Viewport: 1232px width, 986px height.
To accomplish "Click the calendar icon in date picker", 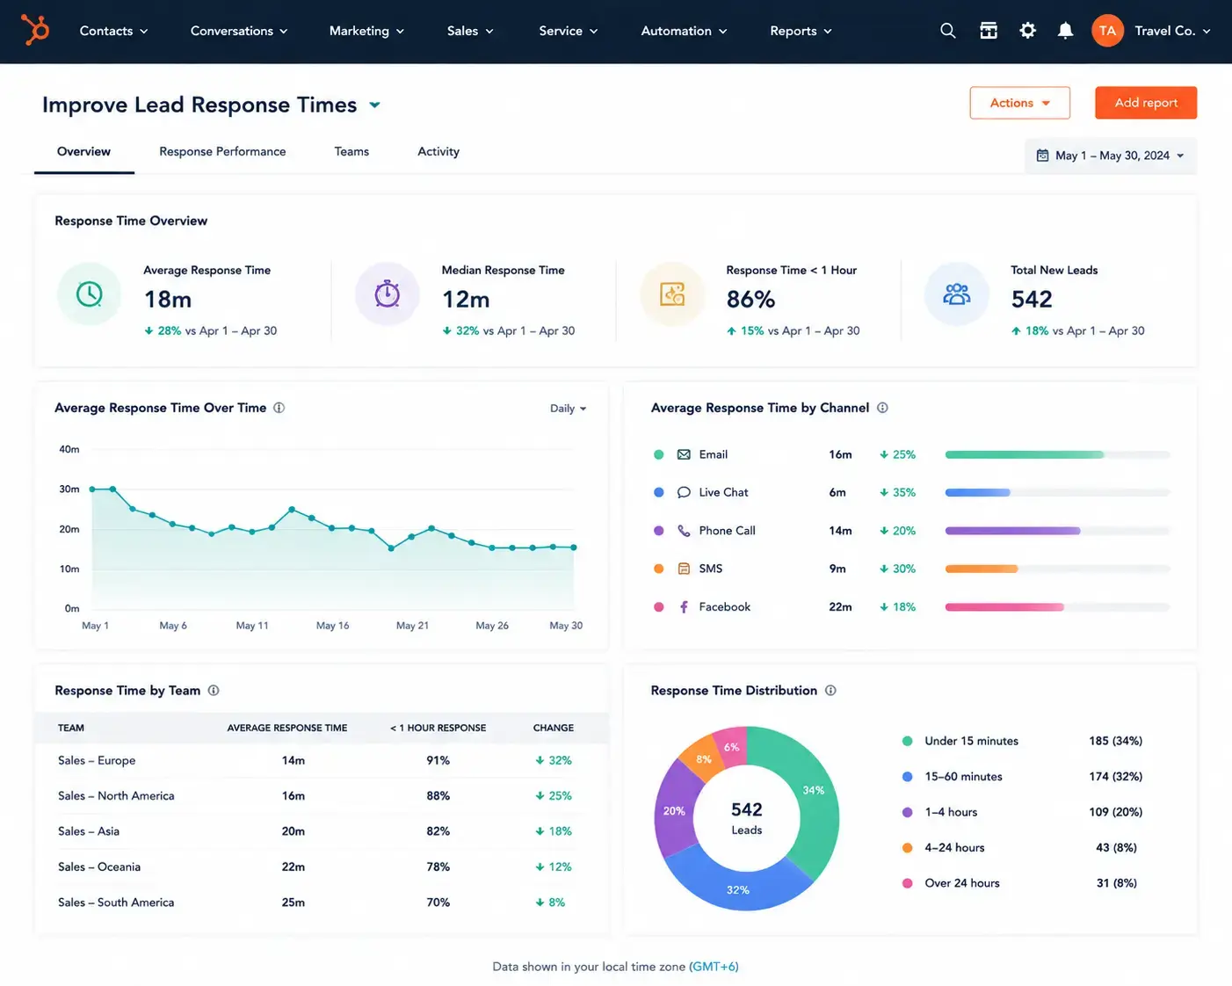I will pyautogui.click(x=1042, y=156).
